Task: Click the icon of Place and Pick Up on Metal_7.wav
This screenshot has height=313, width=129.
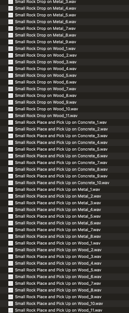Action: (11, 229)
